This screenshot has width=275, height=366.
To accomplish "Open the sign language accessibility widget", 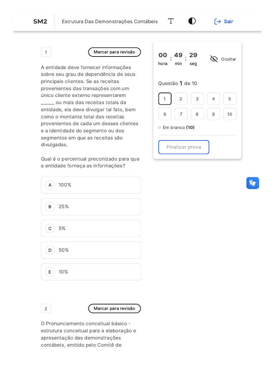I will [252, 183].
